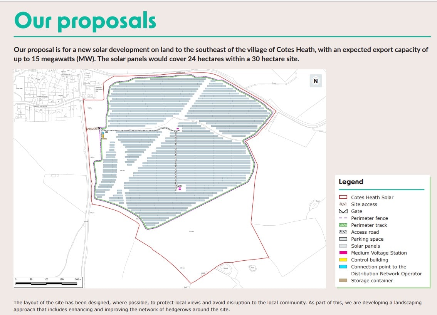Click the cyan Connection point legend swatch

click(x=343, y=266)
